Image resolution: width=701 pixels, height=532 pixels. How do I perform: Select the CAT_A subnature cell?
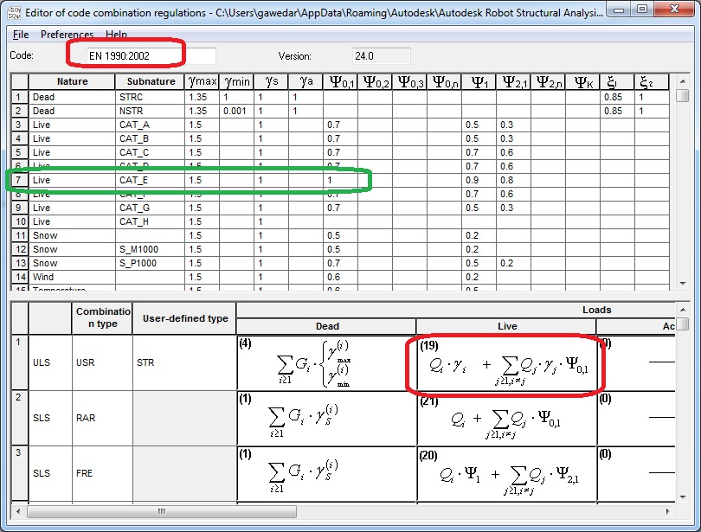pyautogui.click(x=151, y=125)
